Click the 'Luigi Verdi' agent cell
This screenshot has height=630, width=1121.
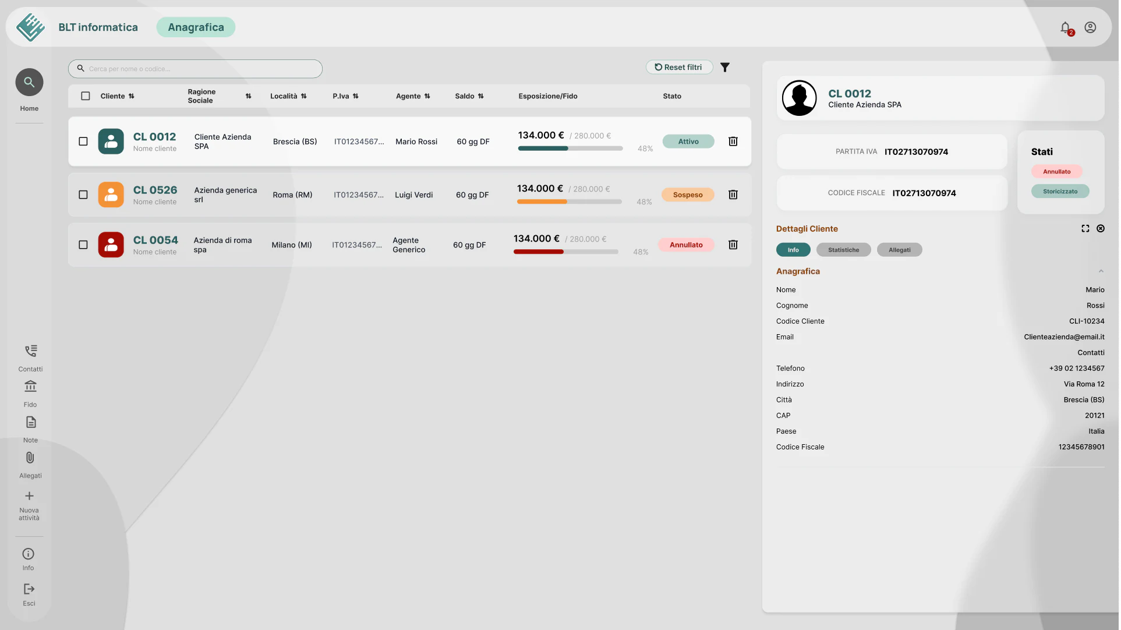(413, 195)
